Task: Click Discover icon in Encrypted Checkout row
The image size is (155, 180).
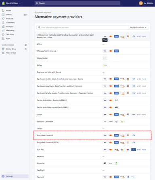Action: point(122,135)
